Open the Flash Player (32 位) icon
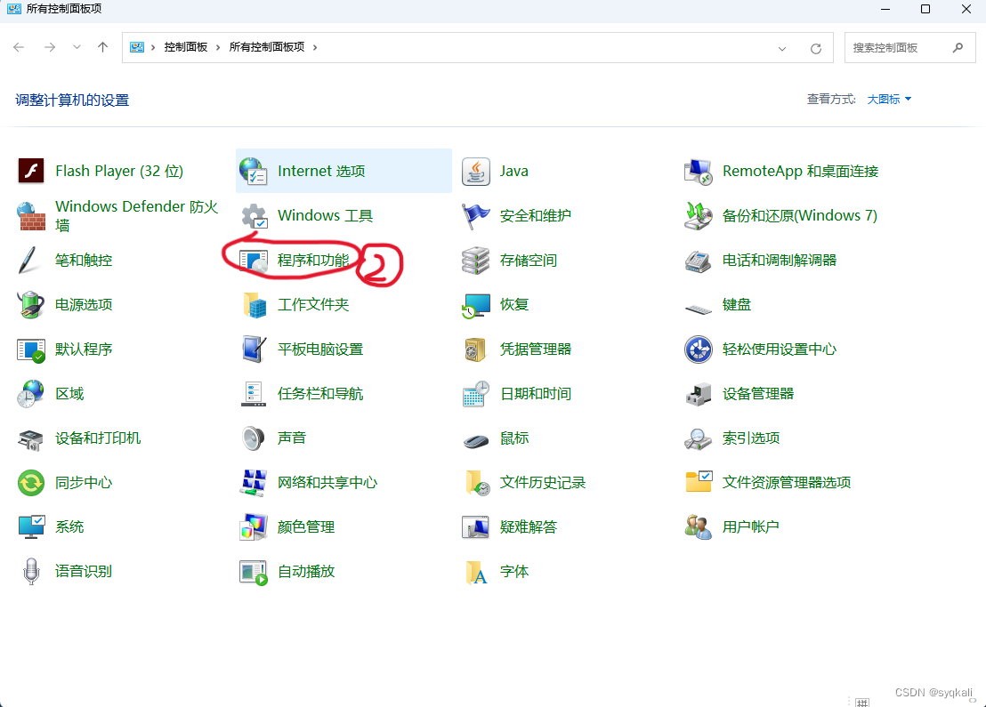 point(31,171)
